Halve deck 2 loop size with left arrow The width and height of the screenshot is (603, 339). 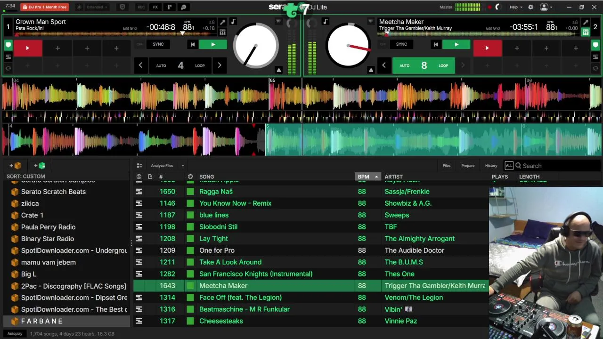384,65
